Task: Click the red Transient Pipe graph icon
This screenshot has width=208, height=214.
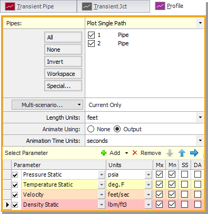Action: [10, 6]
